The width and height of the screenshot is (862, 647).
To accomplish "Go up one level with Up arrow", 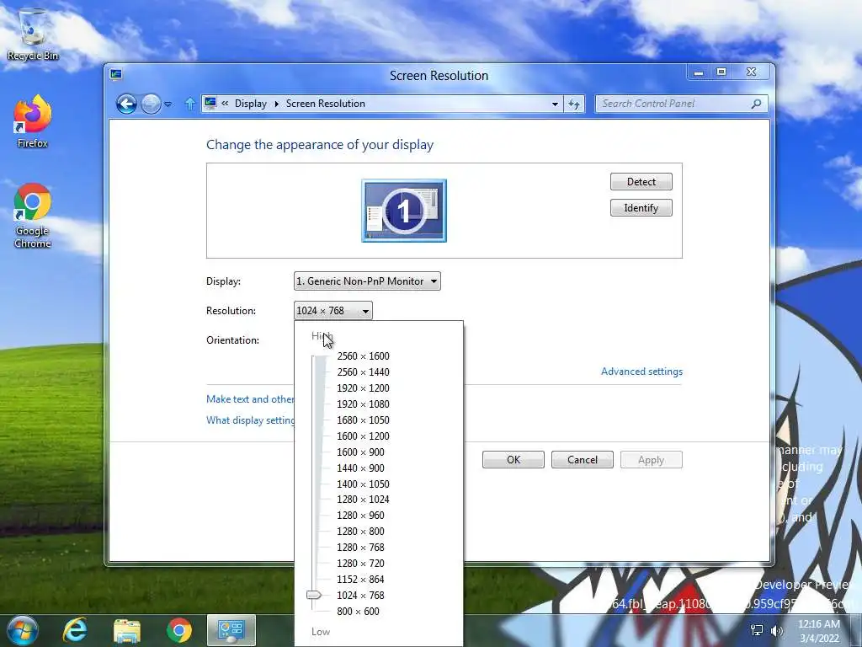I will (x=189, y=104).
